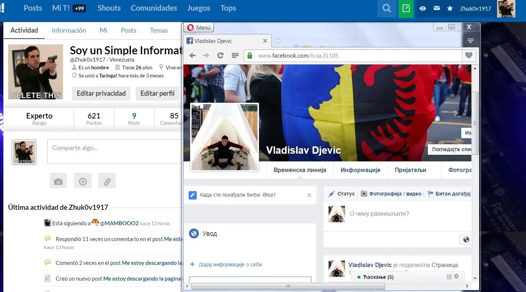Select the Статус composer option
This screenshot has width=526, height=292.
pos(342,194)
